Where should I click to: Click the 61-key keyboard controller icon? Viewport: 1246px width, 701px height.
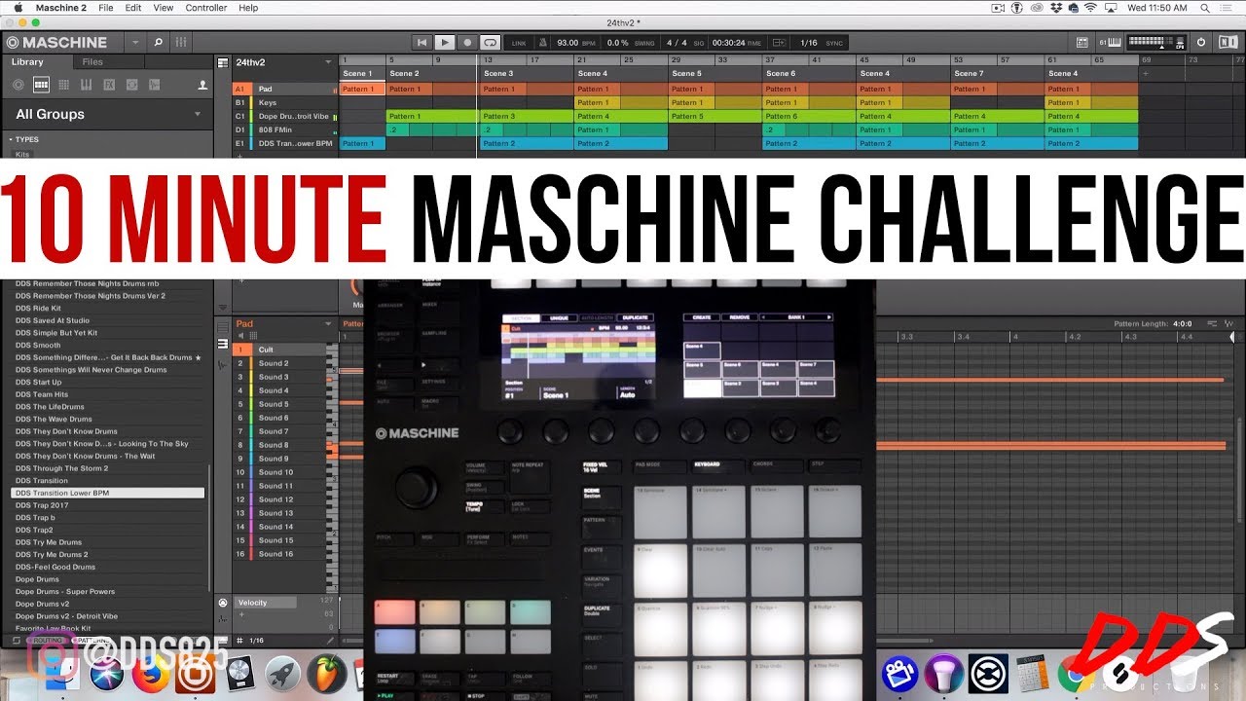(x=1110, y=42)
